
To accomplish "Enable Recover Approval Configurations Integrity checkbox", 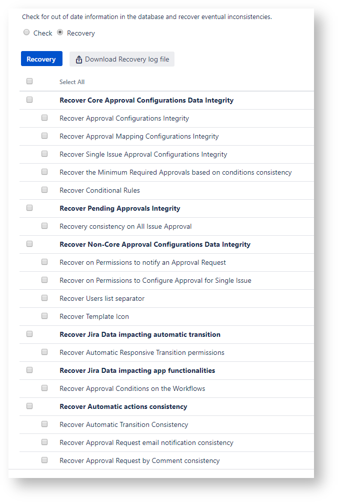I will pos(44,118).
